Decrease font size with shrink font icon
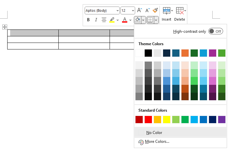 148,10
